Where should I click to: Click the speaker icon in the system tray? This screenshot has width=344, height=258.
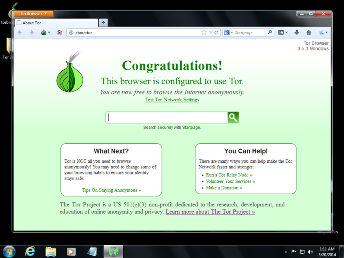click(x=310, y=252)
